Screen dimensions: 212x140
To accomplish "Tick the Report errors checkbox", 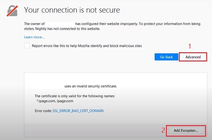I will (27, 46).
